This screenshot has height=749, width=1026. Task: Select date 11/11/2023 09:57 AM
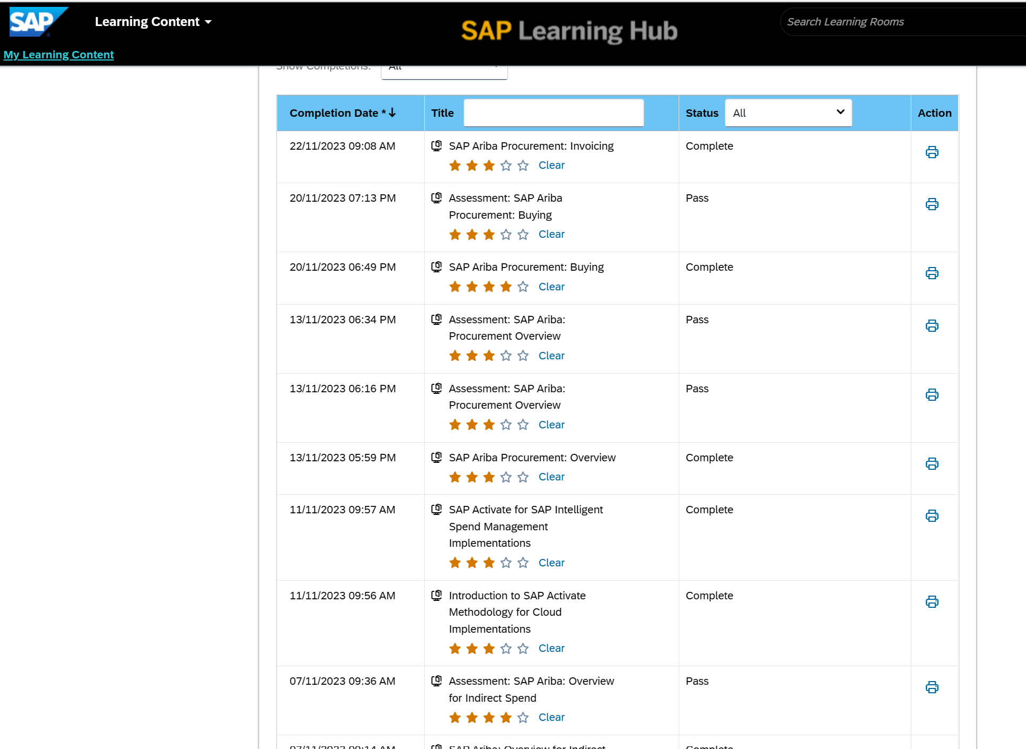tap(343, 510)
